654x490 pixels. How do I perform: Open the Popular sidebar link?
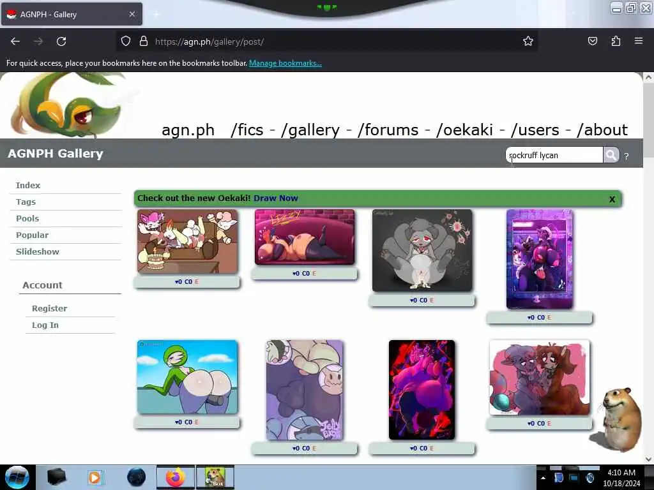32,235
